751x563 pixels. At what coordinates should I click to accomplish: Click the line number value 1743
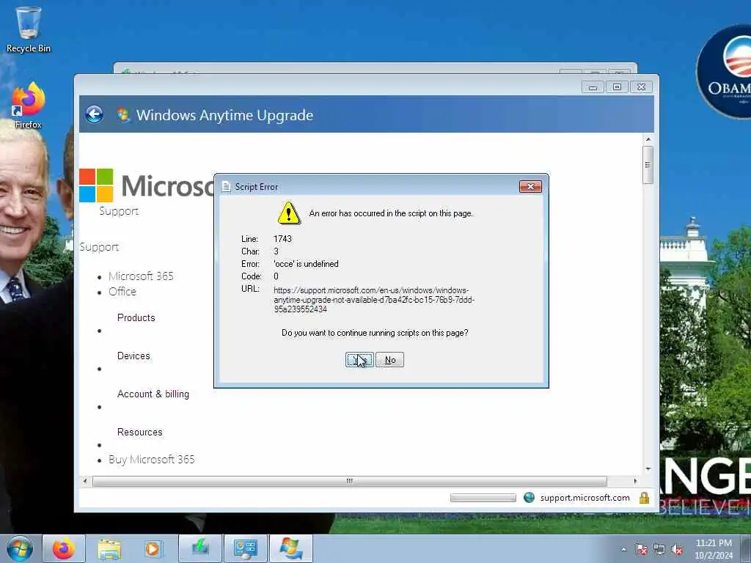point(282,239)
